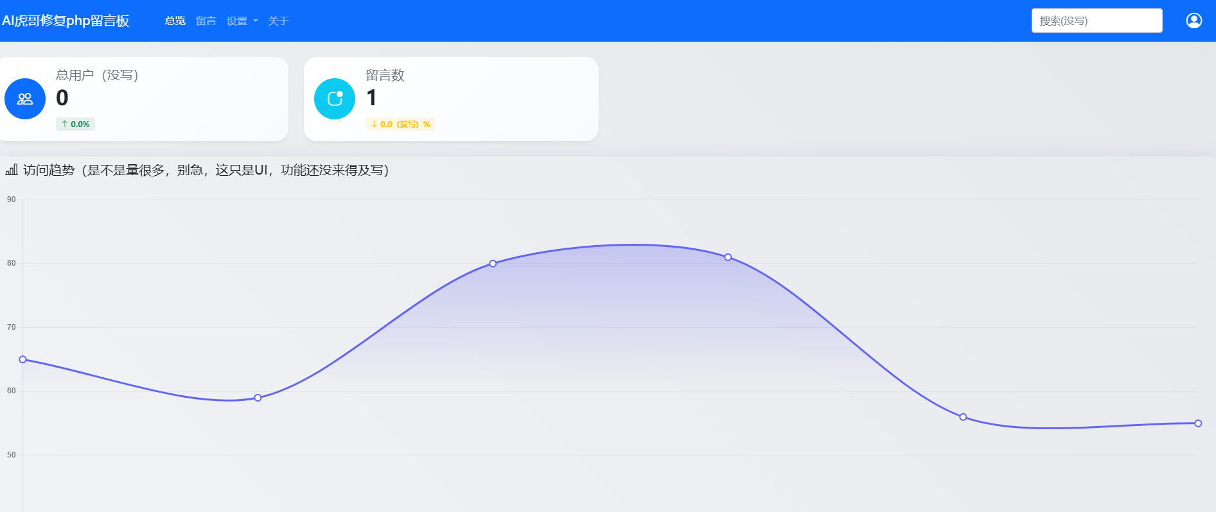The image size is (1216, 512).
Task: Click the AI虎哥修复php留言板 brand title
Action: click(x=66, y=21)
